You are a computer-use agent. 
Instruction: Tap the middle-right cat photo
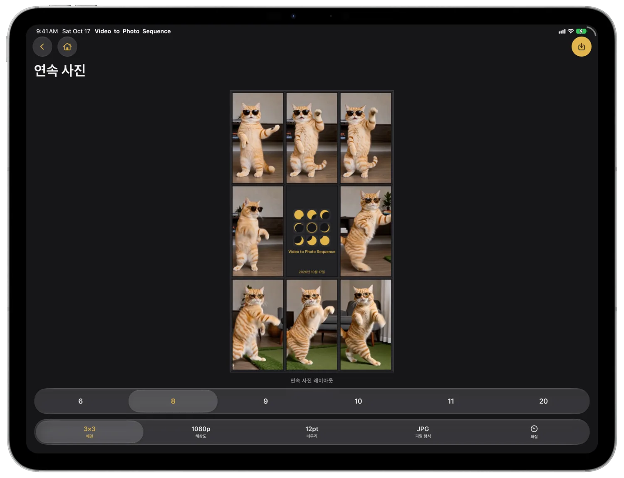click(366, 231)
